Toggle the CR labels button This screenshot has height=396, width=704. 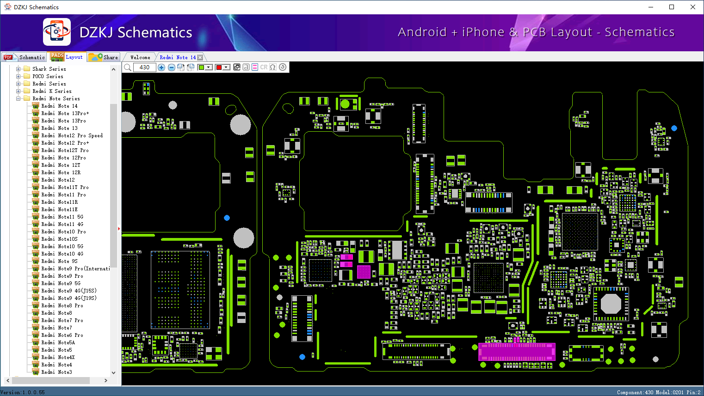click(x=264, y=67)
